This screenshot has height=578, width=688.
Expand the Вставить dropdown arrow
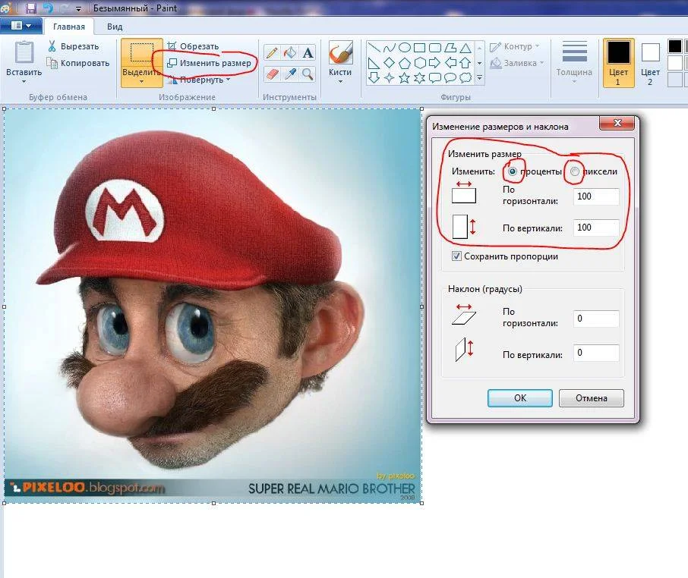[x=24, y=81]
